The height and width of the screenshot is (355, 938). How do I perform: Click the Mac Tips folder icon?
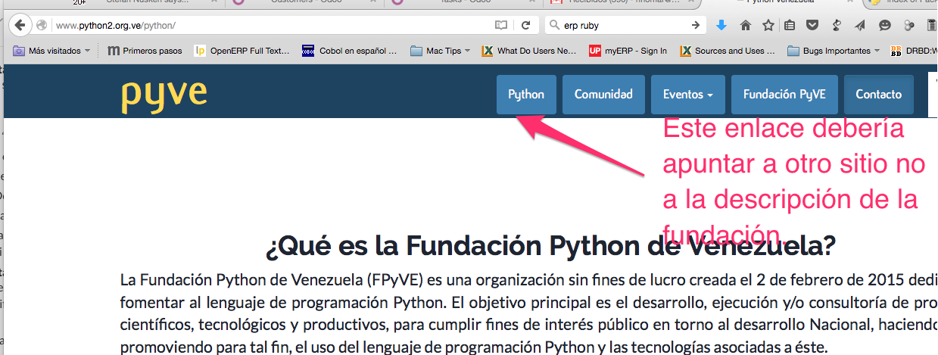coord(416,51)
